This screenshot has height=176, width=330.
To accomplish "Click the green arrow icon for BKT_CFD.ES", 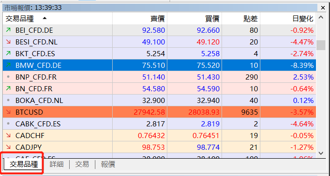I will tap(8, 53).
